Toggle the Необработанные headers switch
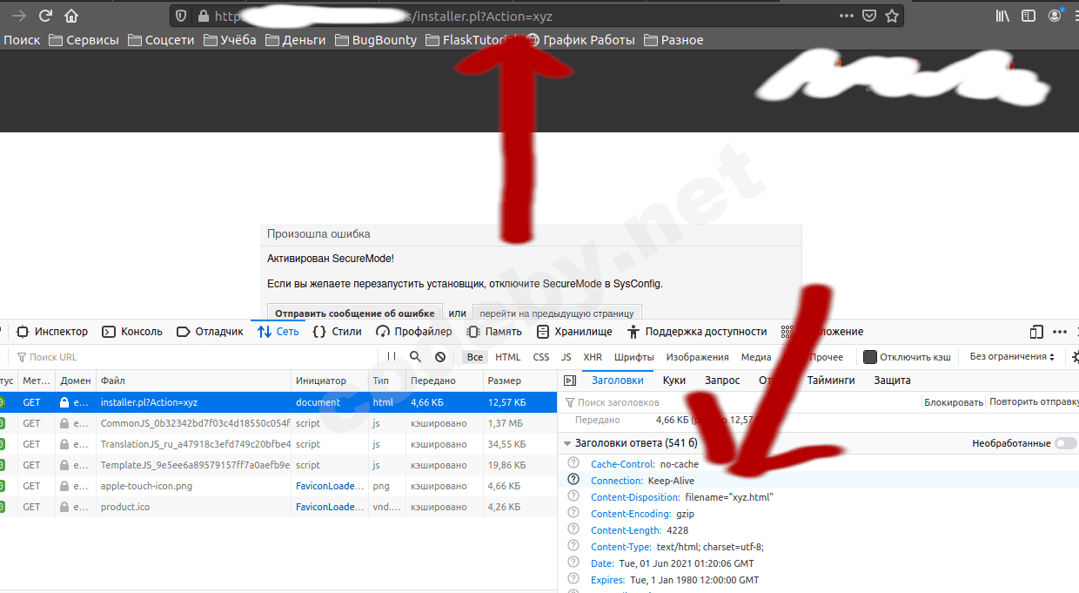Viewport: 1079px width, 593px height. tap(1065, 443)
